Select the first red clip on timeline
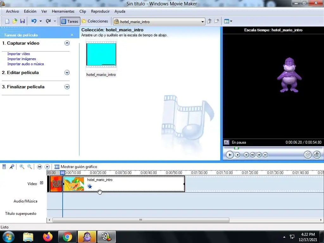This screenshot has height=243, width=324. (x=56, y=184)
